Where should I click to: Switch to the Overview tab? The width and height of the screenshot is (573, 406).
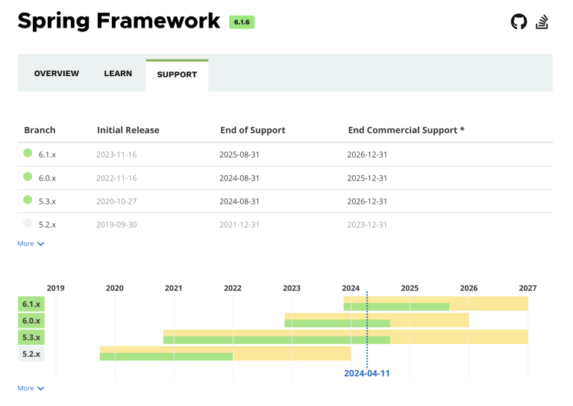tap(56, 73)
